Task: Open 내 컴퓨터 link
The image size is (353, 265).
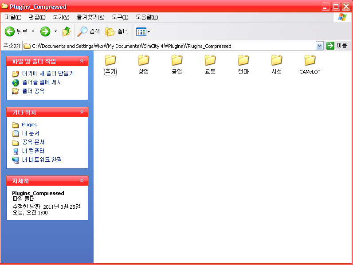Action: (33, 151)
